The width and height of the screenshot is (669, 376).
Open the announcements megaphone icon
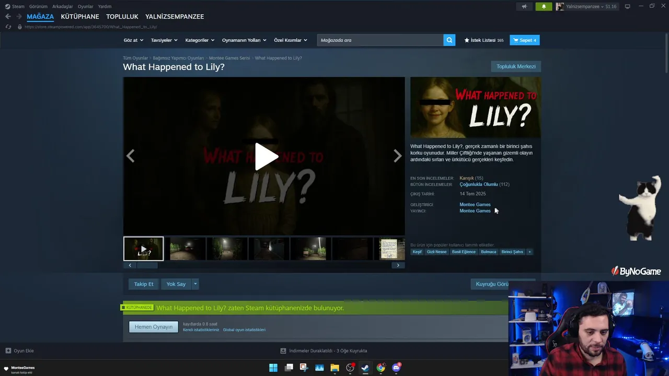pyautogui.click(x=524, y=7)
